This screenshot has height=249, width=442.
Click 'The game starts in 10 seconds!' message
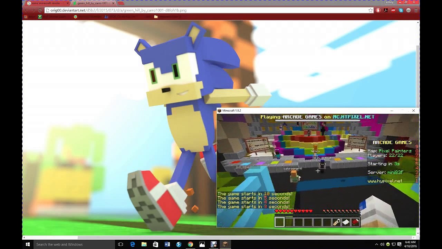255,194
